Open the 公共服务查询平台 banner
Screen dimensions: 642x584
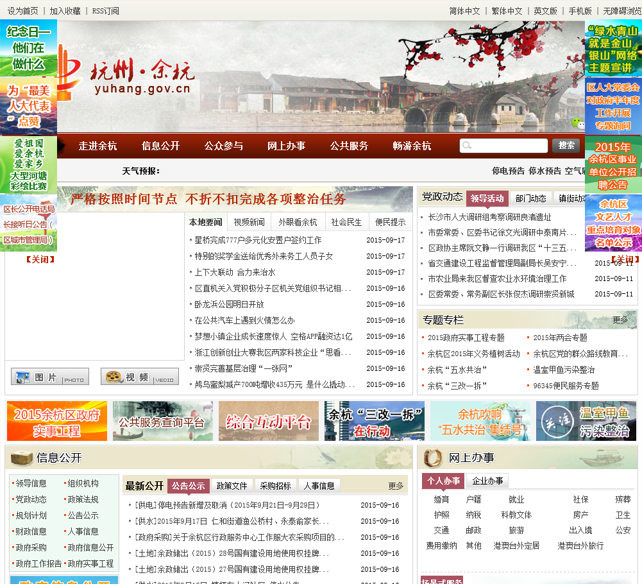162,421
